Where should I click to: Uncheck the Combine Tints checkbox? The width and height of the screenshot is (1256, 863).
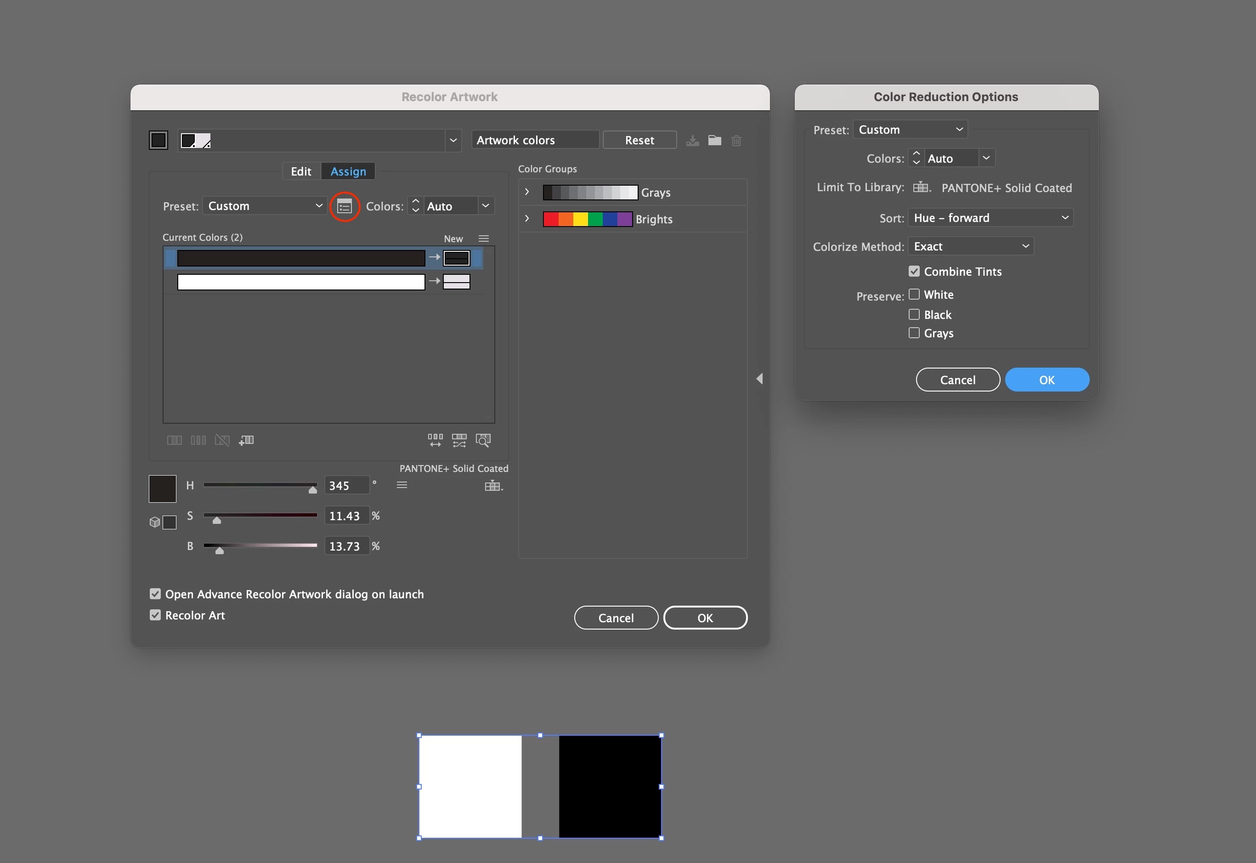coord(914,272)
